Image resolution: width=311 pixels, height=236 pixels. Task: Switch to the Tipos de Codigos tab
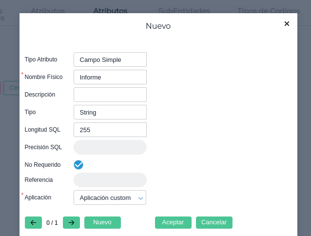(x=269, y=10)
